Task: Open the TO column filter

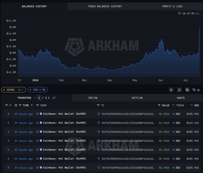Action: tap(98, 105)
